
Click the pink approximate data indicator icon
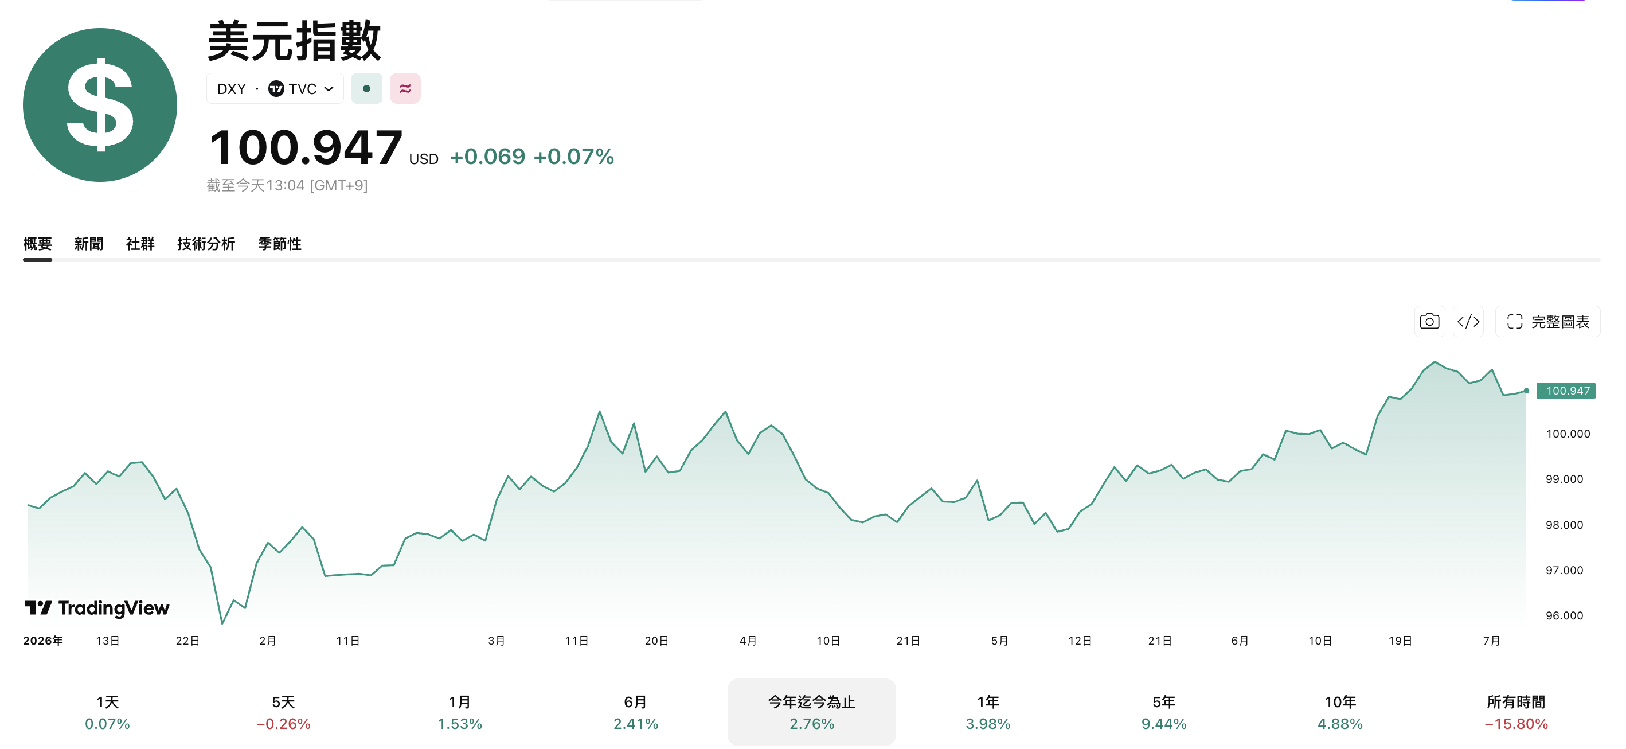pos(405,88)
